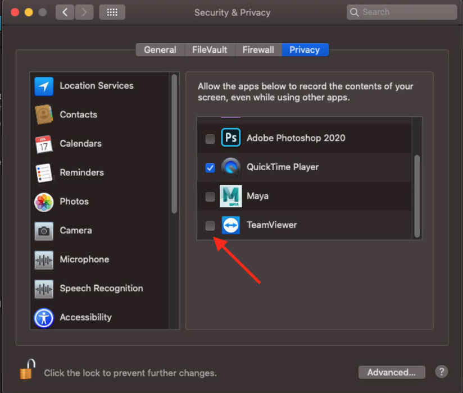This screenshot has width=463, height=393.
Task: Open the Advanced... settings button
Action: (392, 372)
